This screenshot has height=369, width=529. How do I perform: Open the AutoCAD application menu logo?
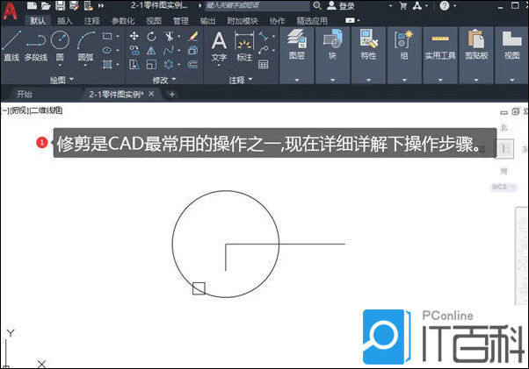(x=11, y=11)
